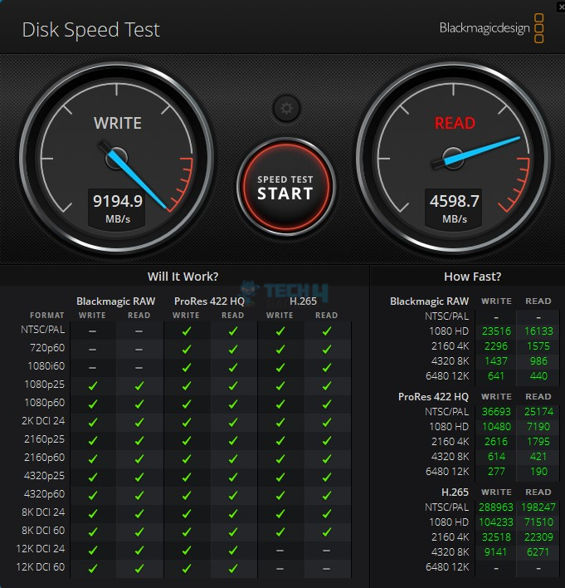Click the 1080i60 H.265 write checkmark
This screenshot has width=565, height=588.
(280, 368)
